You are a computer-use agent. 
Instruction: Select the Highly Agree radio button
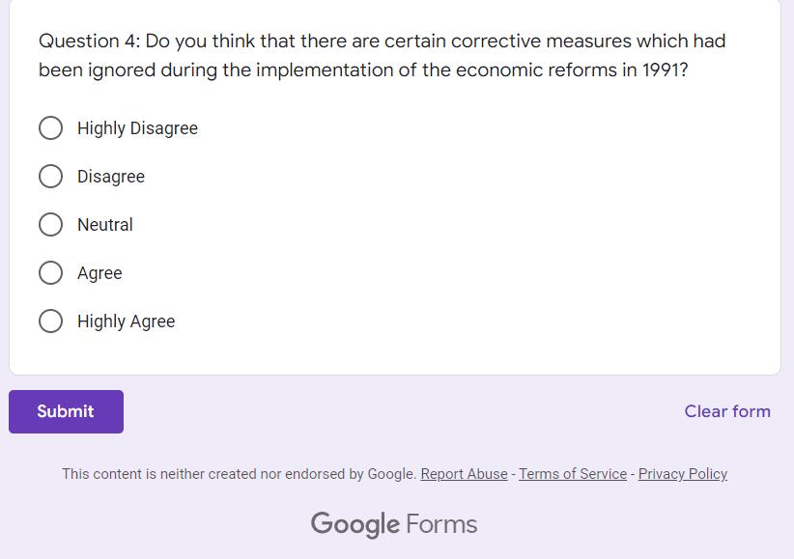[51, 321]
